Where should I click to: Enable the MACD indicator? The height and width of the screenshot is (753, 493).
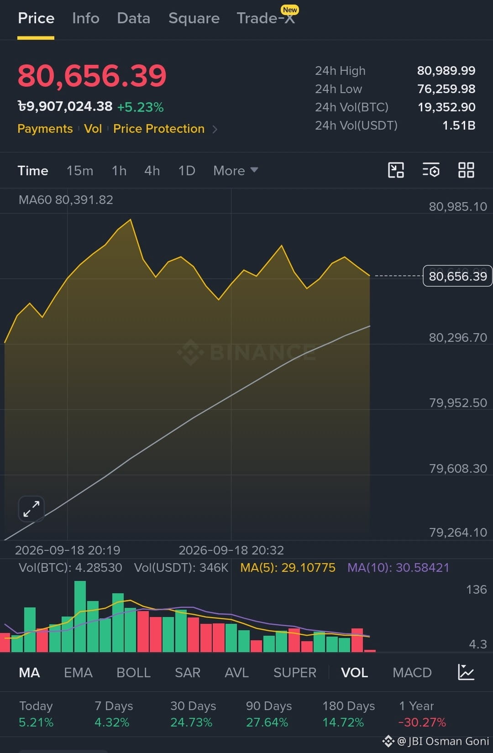pyautogui.click(x=412, y=673)
